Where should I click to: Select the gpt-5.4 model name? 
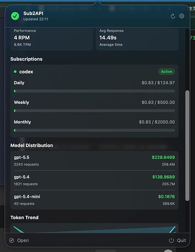22,177
